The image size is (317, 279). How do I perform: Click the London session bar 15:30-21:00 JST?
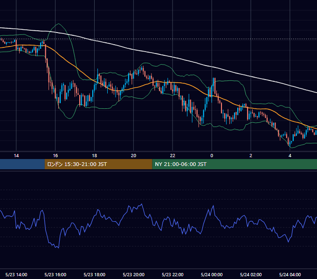coord(98,164)
